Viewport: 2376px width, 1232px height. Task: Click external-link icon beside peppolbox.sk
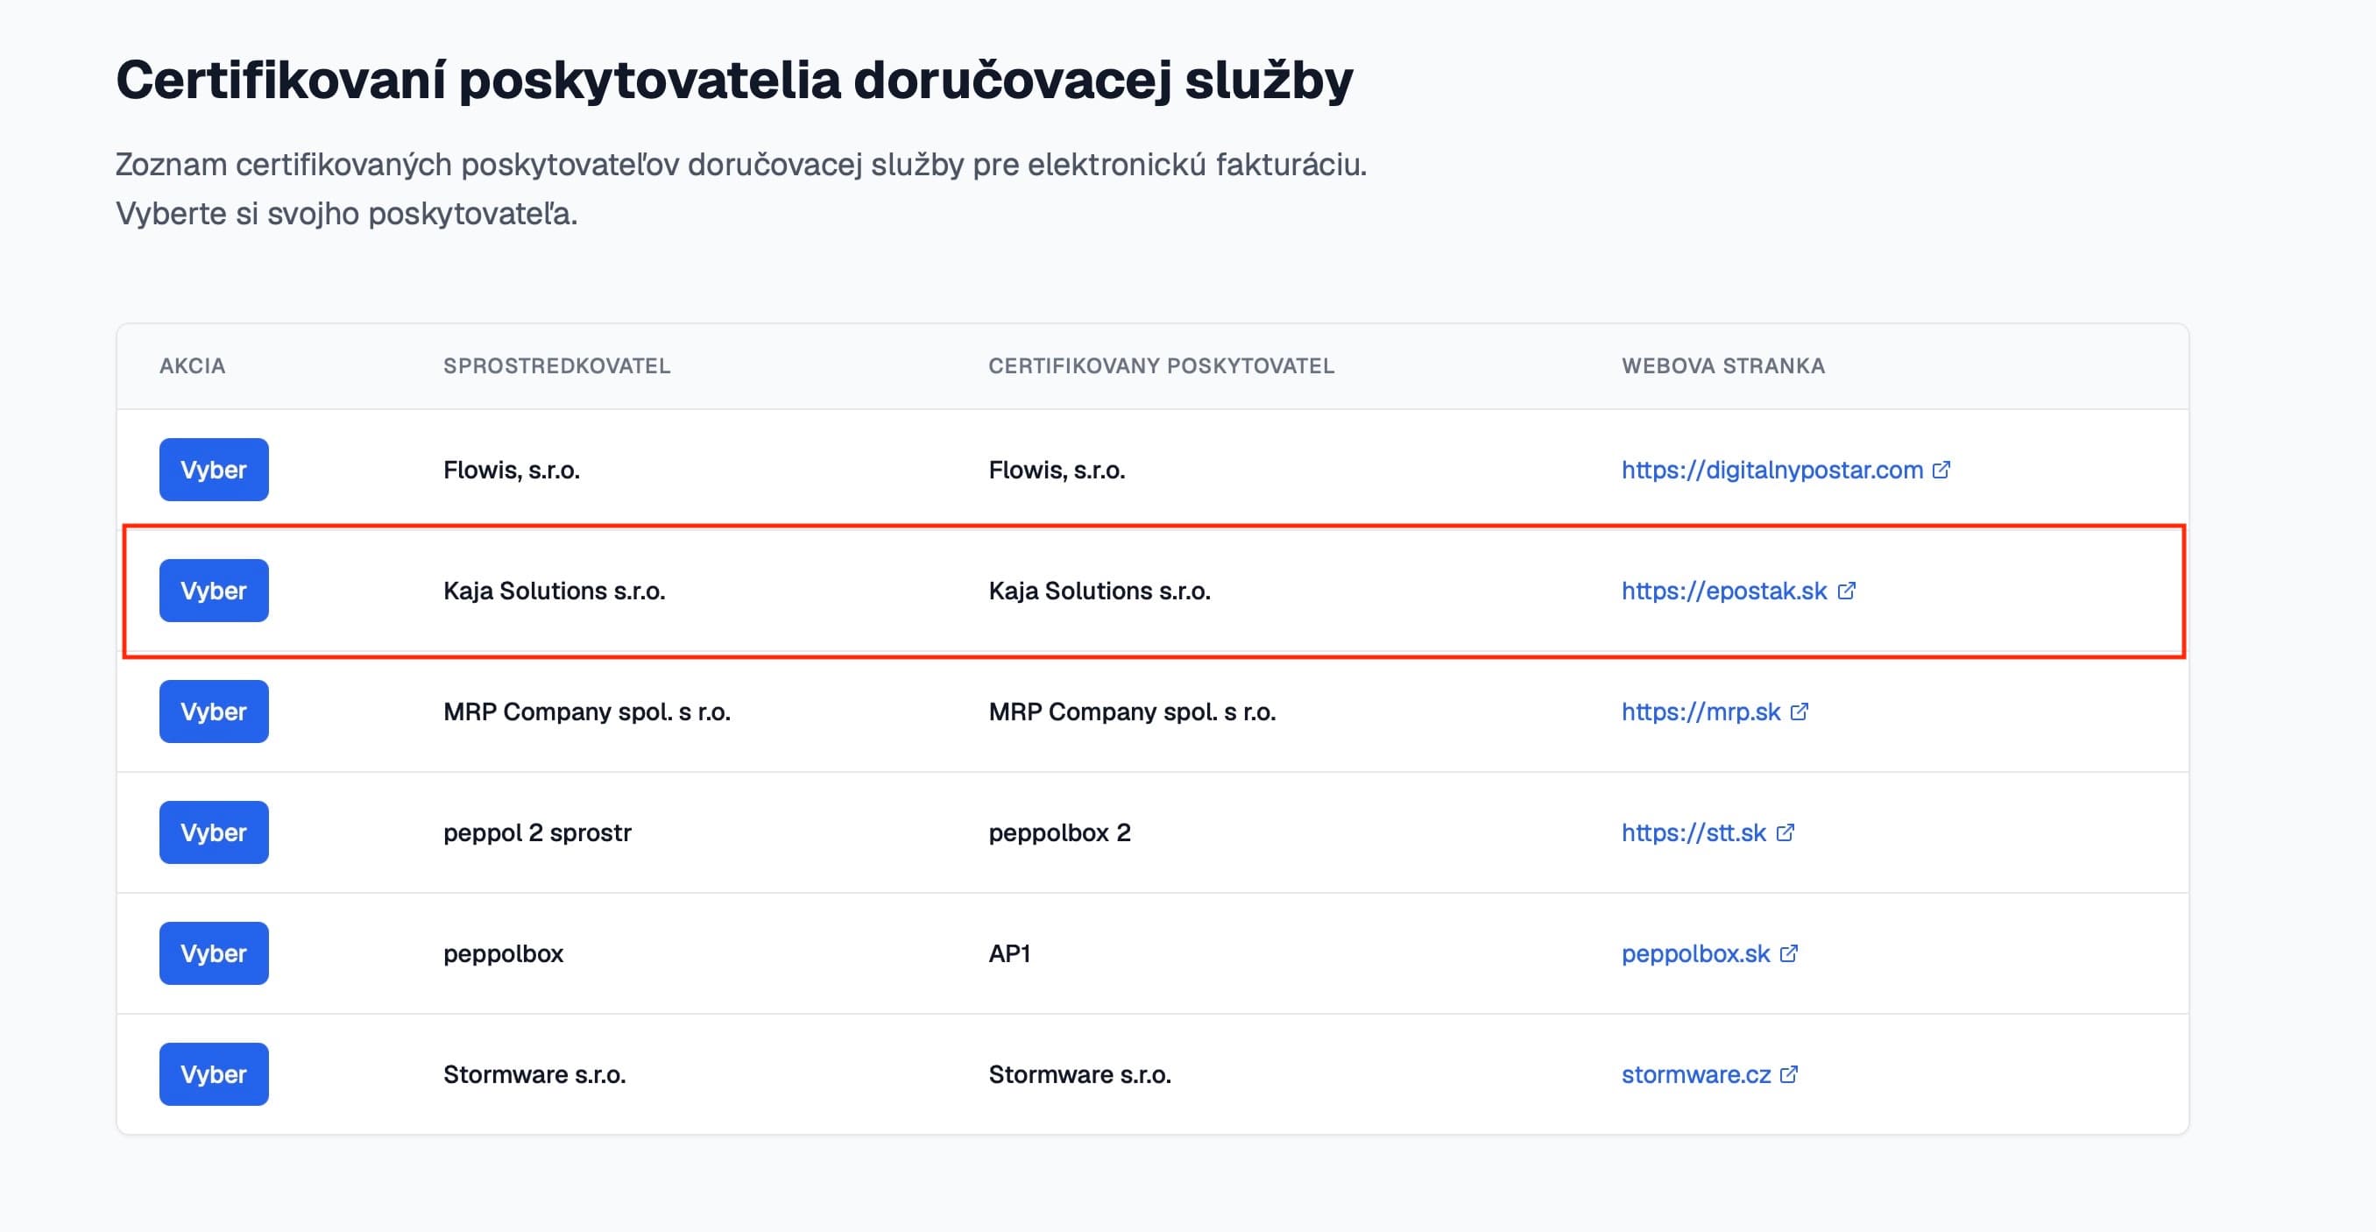(x=1788, y=953)
